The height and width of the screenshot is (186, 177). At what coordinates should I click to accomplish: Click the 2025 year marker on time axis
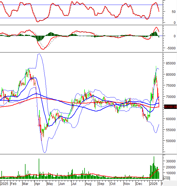[x=4, y=183]
